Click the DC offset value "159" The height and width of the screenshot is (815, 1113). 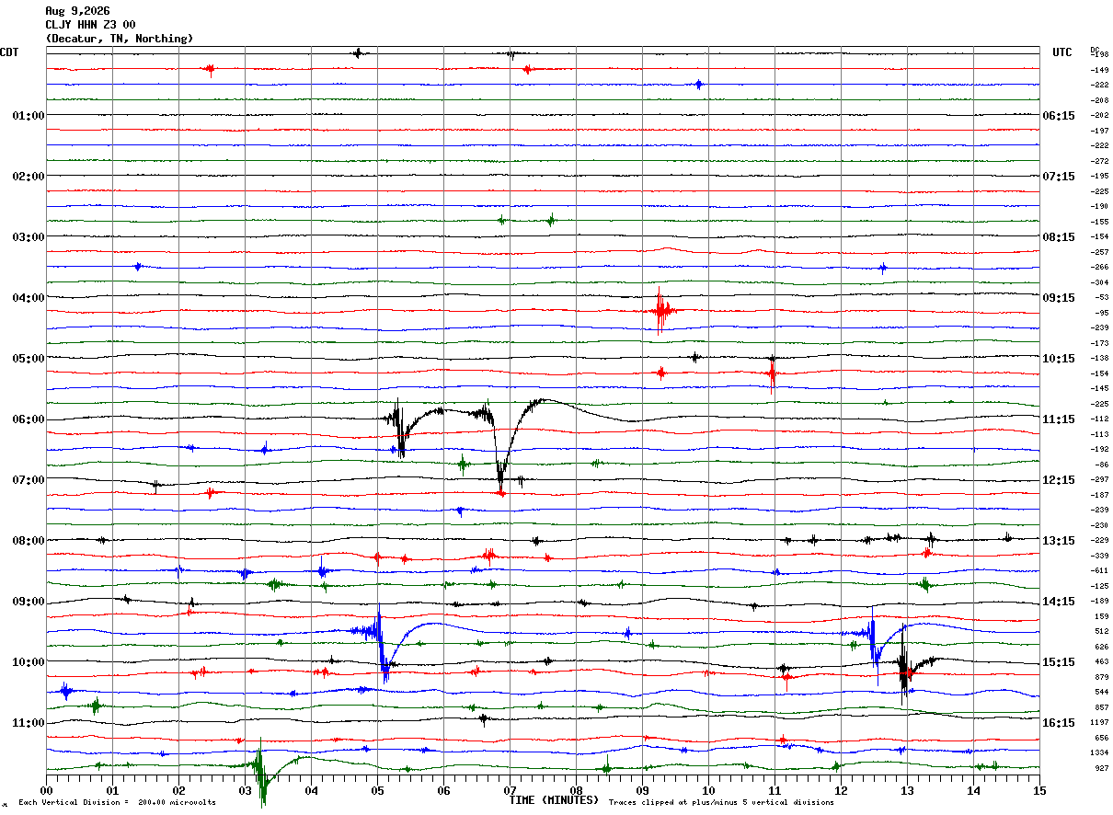(x=1101, y=616)
